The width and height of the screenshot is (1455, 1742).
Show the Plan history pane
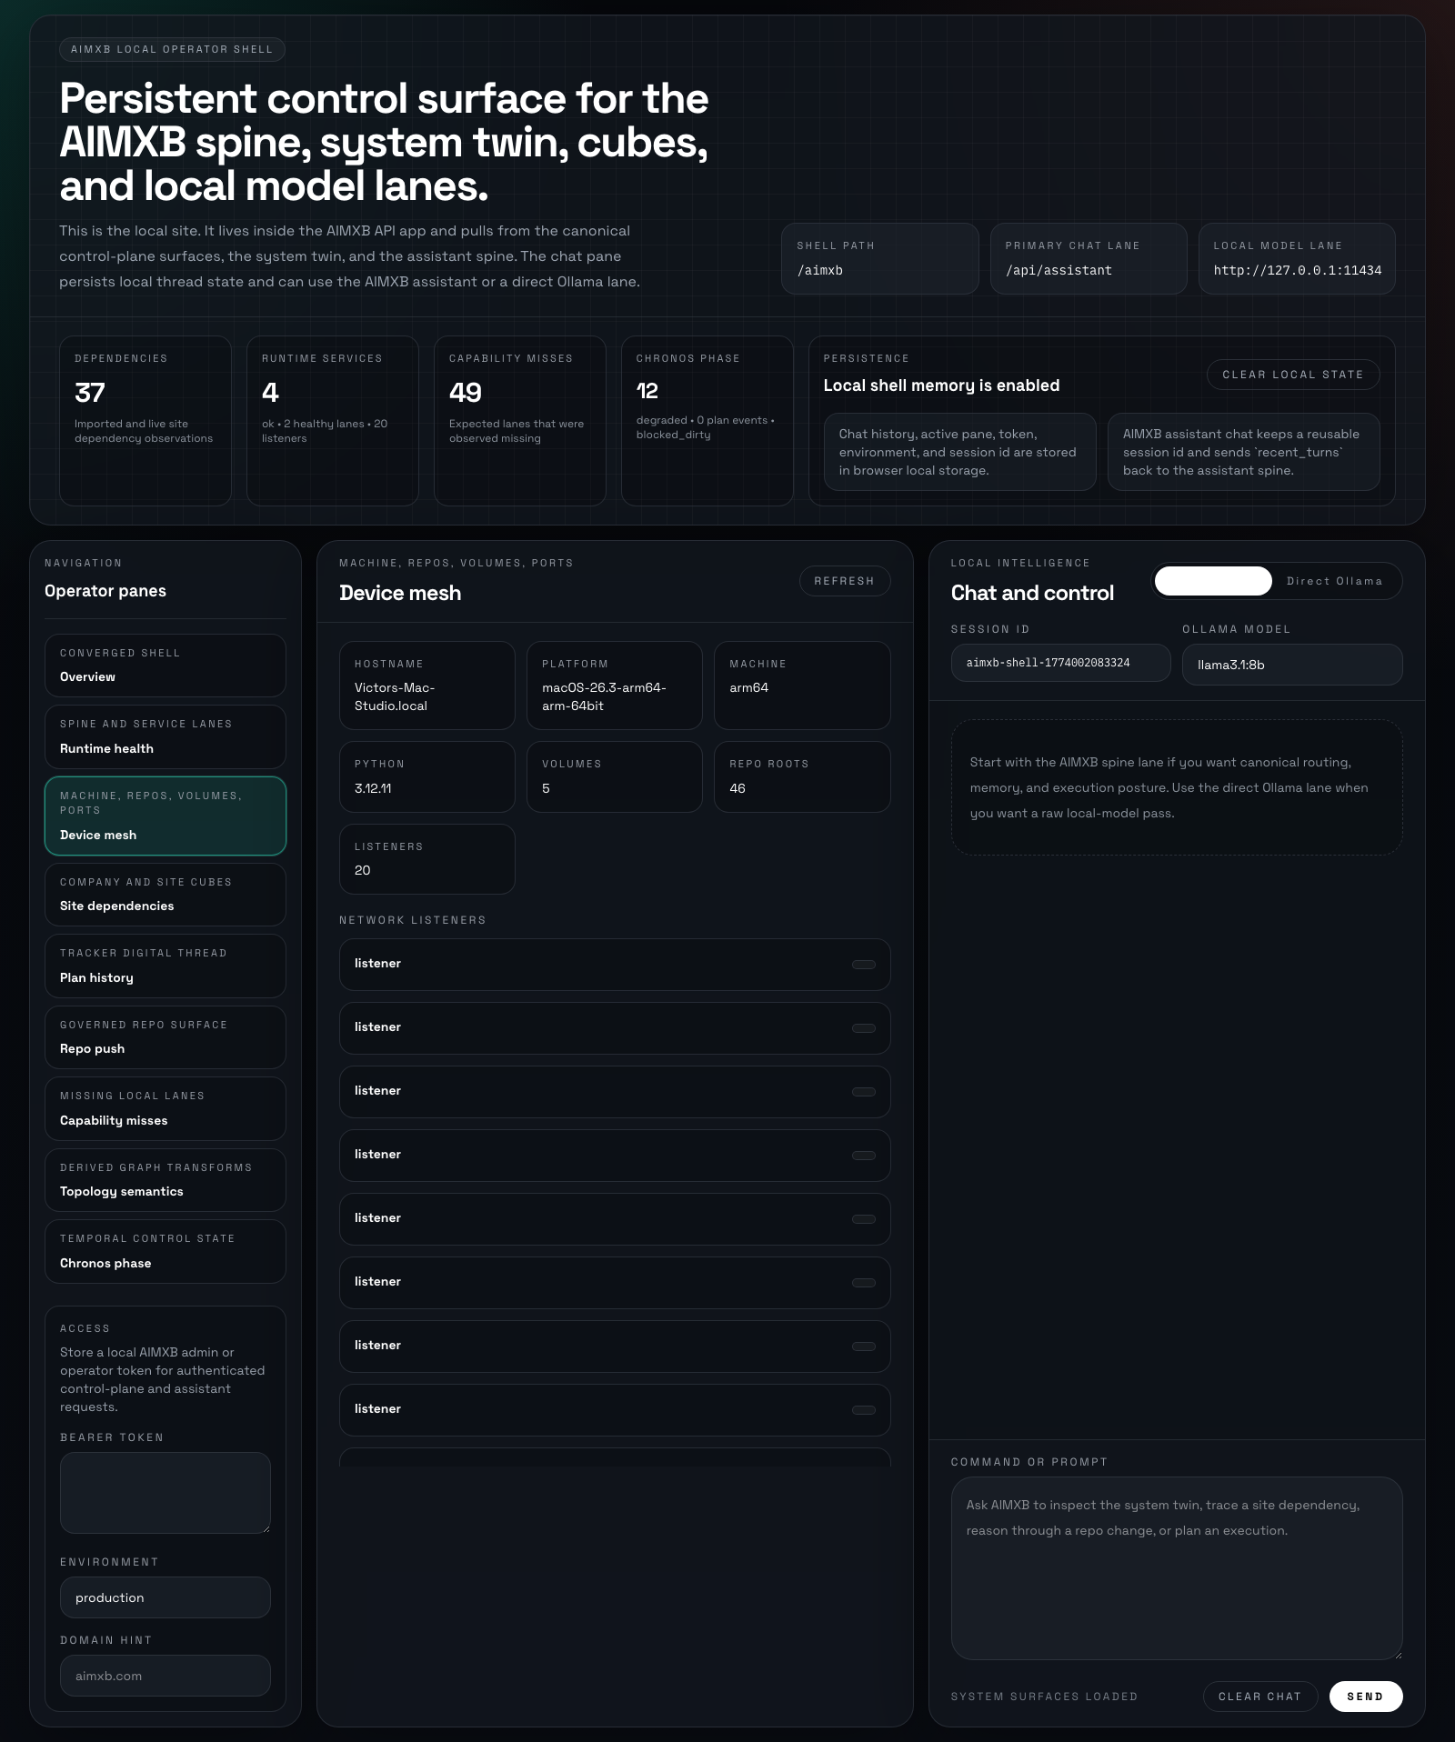pos(166,966)
